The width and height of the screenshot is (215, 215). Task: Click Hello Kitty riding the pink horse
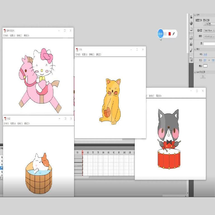[40, 80]
